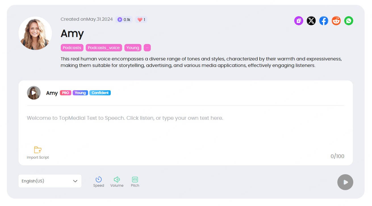Screen dimensions: 372x206
Task: Open the Volume control
Action: point(117,182)
